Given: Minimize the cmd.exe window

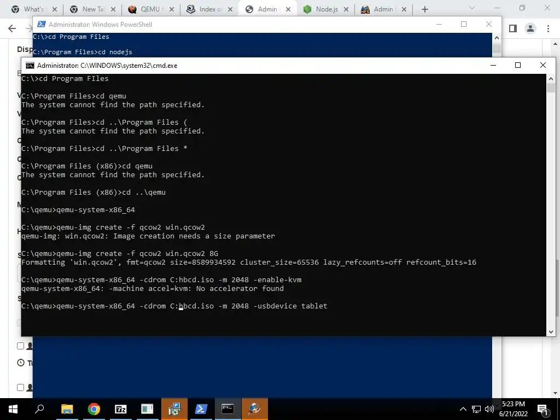Looking at the screenshot, I should 493,66.
